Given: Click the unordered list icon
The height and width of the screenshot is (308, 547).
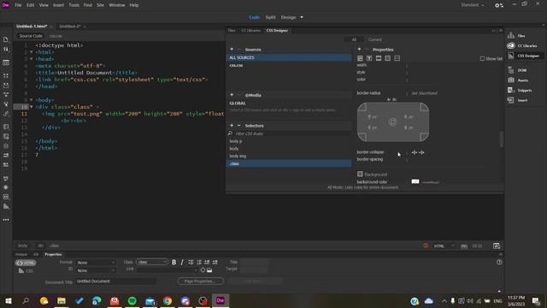Looking at the screenshot, I should [x=191, y=263].
